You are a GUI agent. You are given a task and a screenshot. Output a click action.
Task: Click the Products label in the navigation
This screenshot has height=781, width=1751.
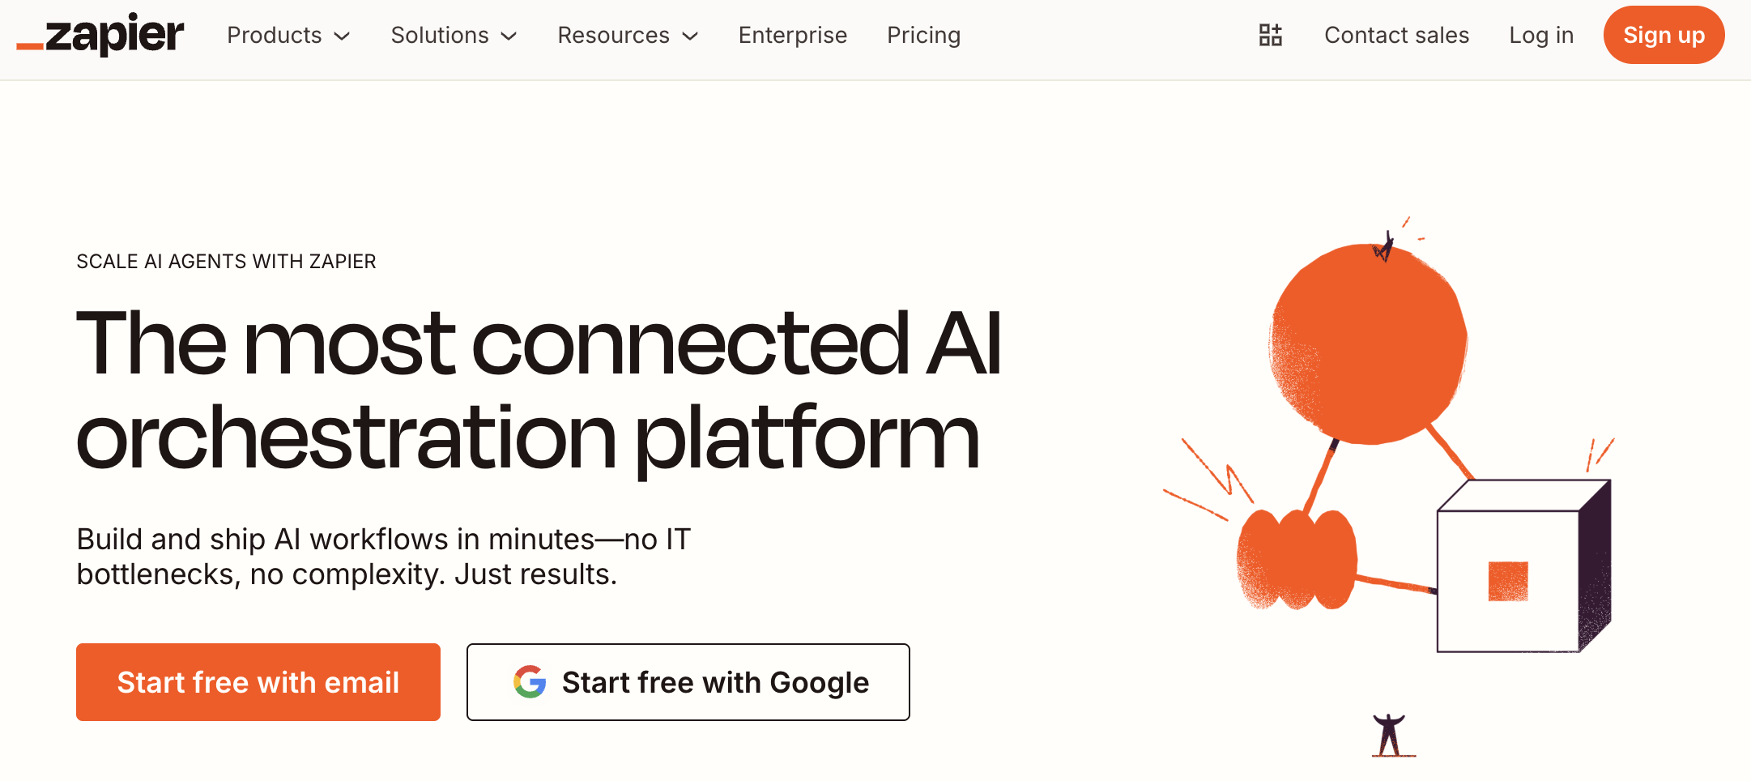click(x=274, y=35)
